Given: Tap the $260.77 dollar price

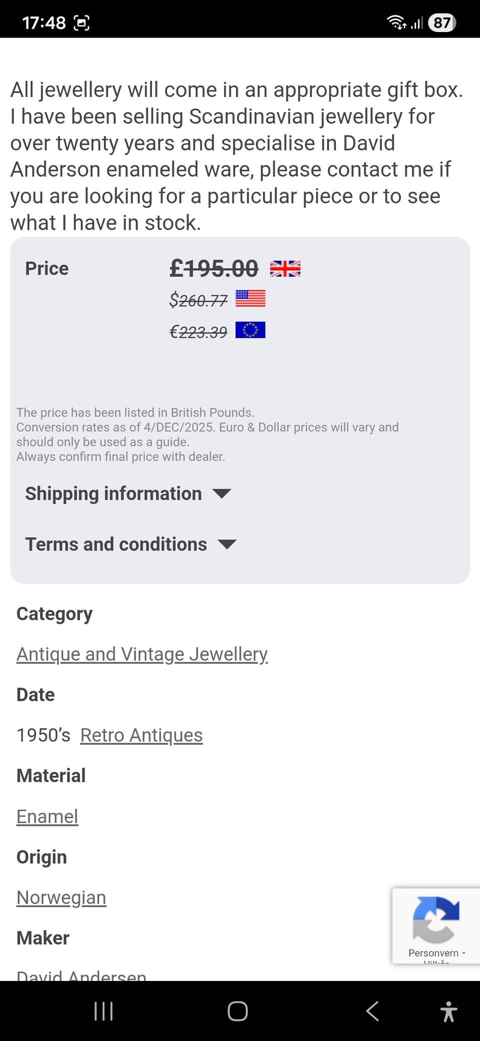Looking at the screenshot, I should [198, 300].
